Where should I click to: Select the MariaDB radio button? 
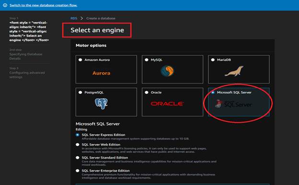(213, 60)
